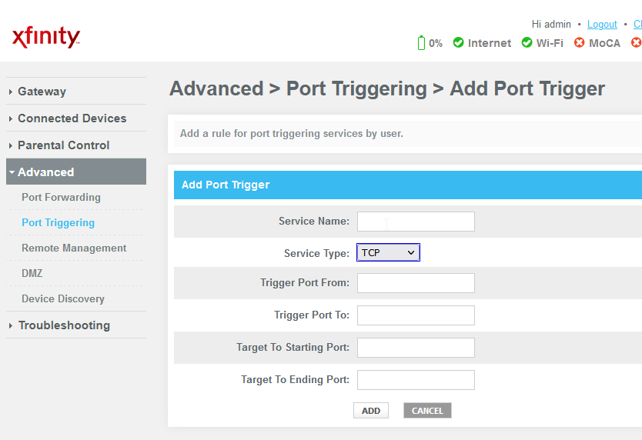
Task: Open the DMZ settings page
Action: [x=32, y=274]
